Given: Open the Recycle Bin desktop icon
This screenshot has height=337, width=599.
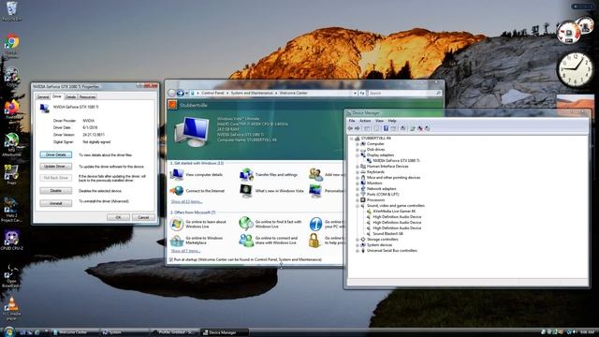Looking at the screenshot, I should tap(12, 9).
